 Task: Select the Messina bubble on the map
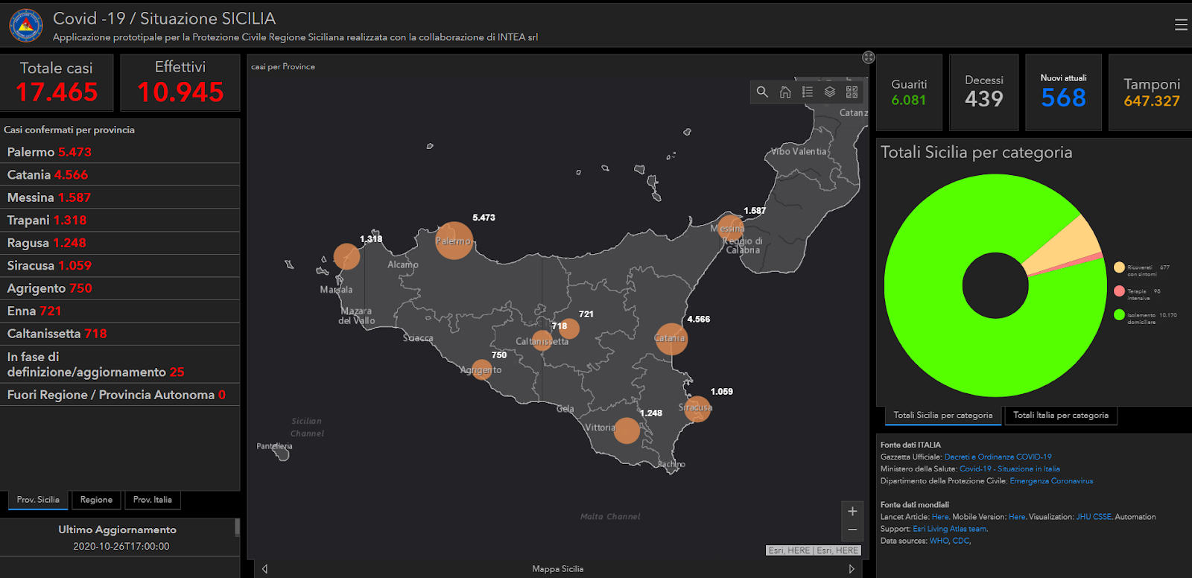tap(732, 228)
